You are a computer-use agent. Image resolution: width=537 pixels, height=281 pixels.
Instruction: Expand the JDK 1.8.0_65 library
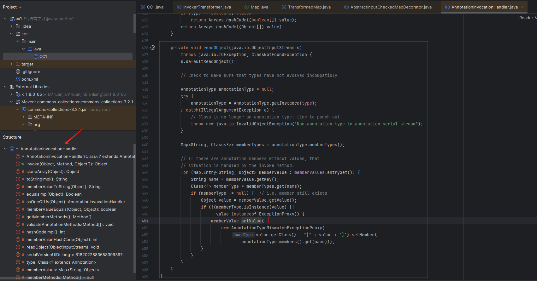tap(11, 94)
